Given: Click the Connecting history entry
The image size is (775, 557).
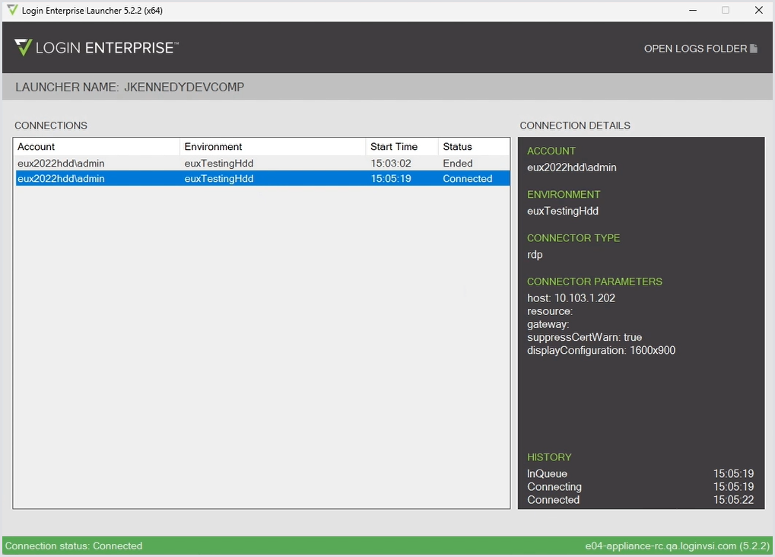Looking at the screenshot, I should (554, 487).
